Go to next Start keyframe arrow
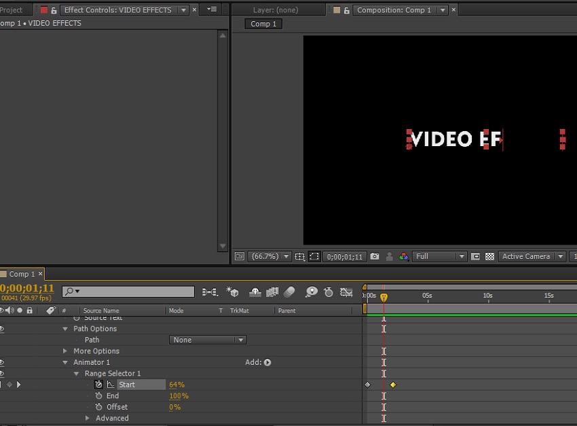Image resolution: width=577 pixels, height=426 pixels. point(18,385)
